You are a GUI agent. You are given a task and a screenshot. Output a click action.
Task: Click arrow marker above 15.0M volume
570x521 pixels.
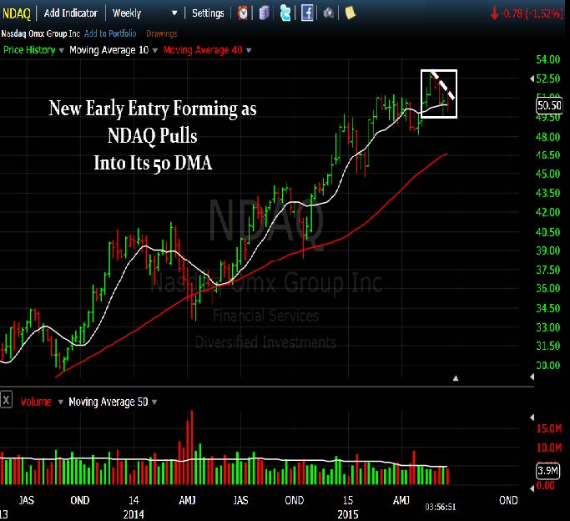coord(532,417)
